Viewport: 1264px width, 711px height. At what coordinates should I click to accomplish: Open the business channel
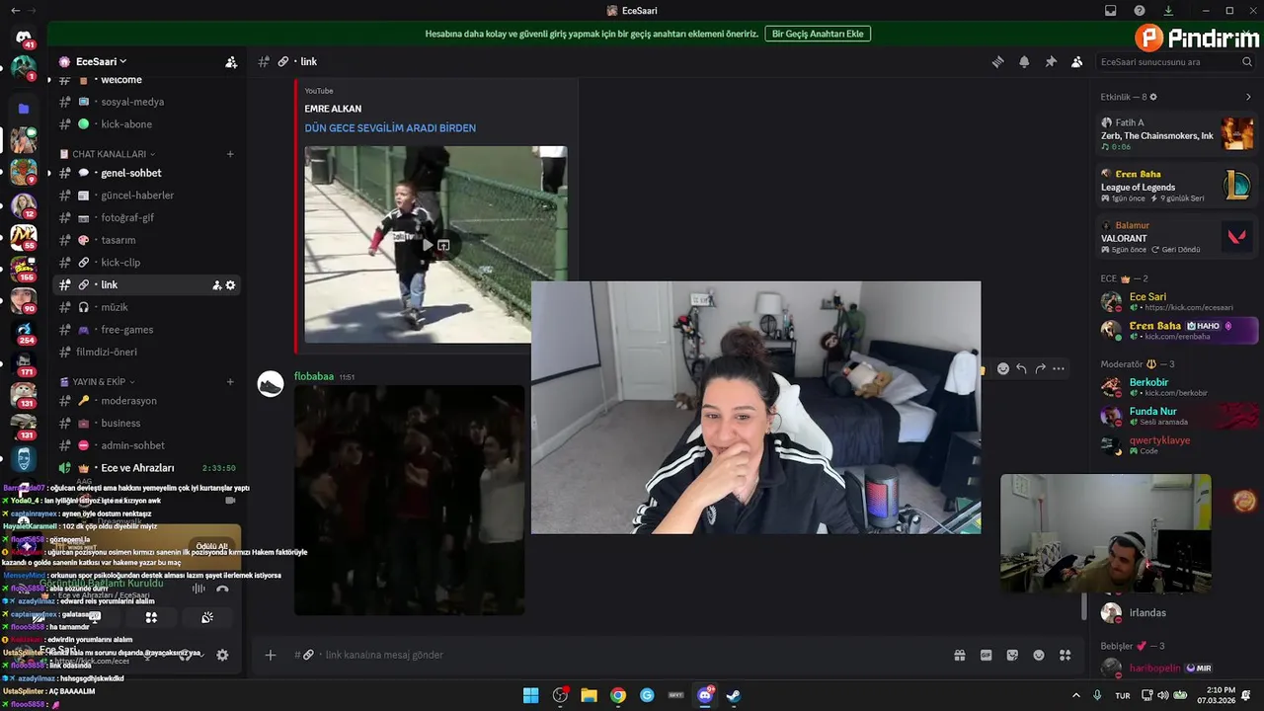pyautogui.click(x=147, y=423)
